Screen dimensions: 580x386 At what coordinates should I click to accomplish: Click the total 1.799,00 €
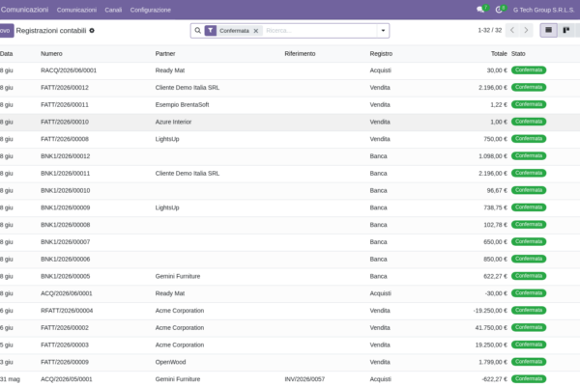click(493, 363)
